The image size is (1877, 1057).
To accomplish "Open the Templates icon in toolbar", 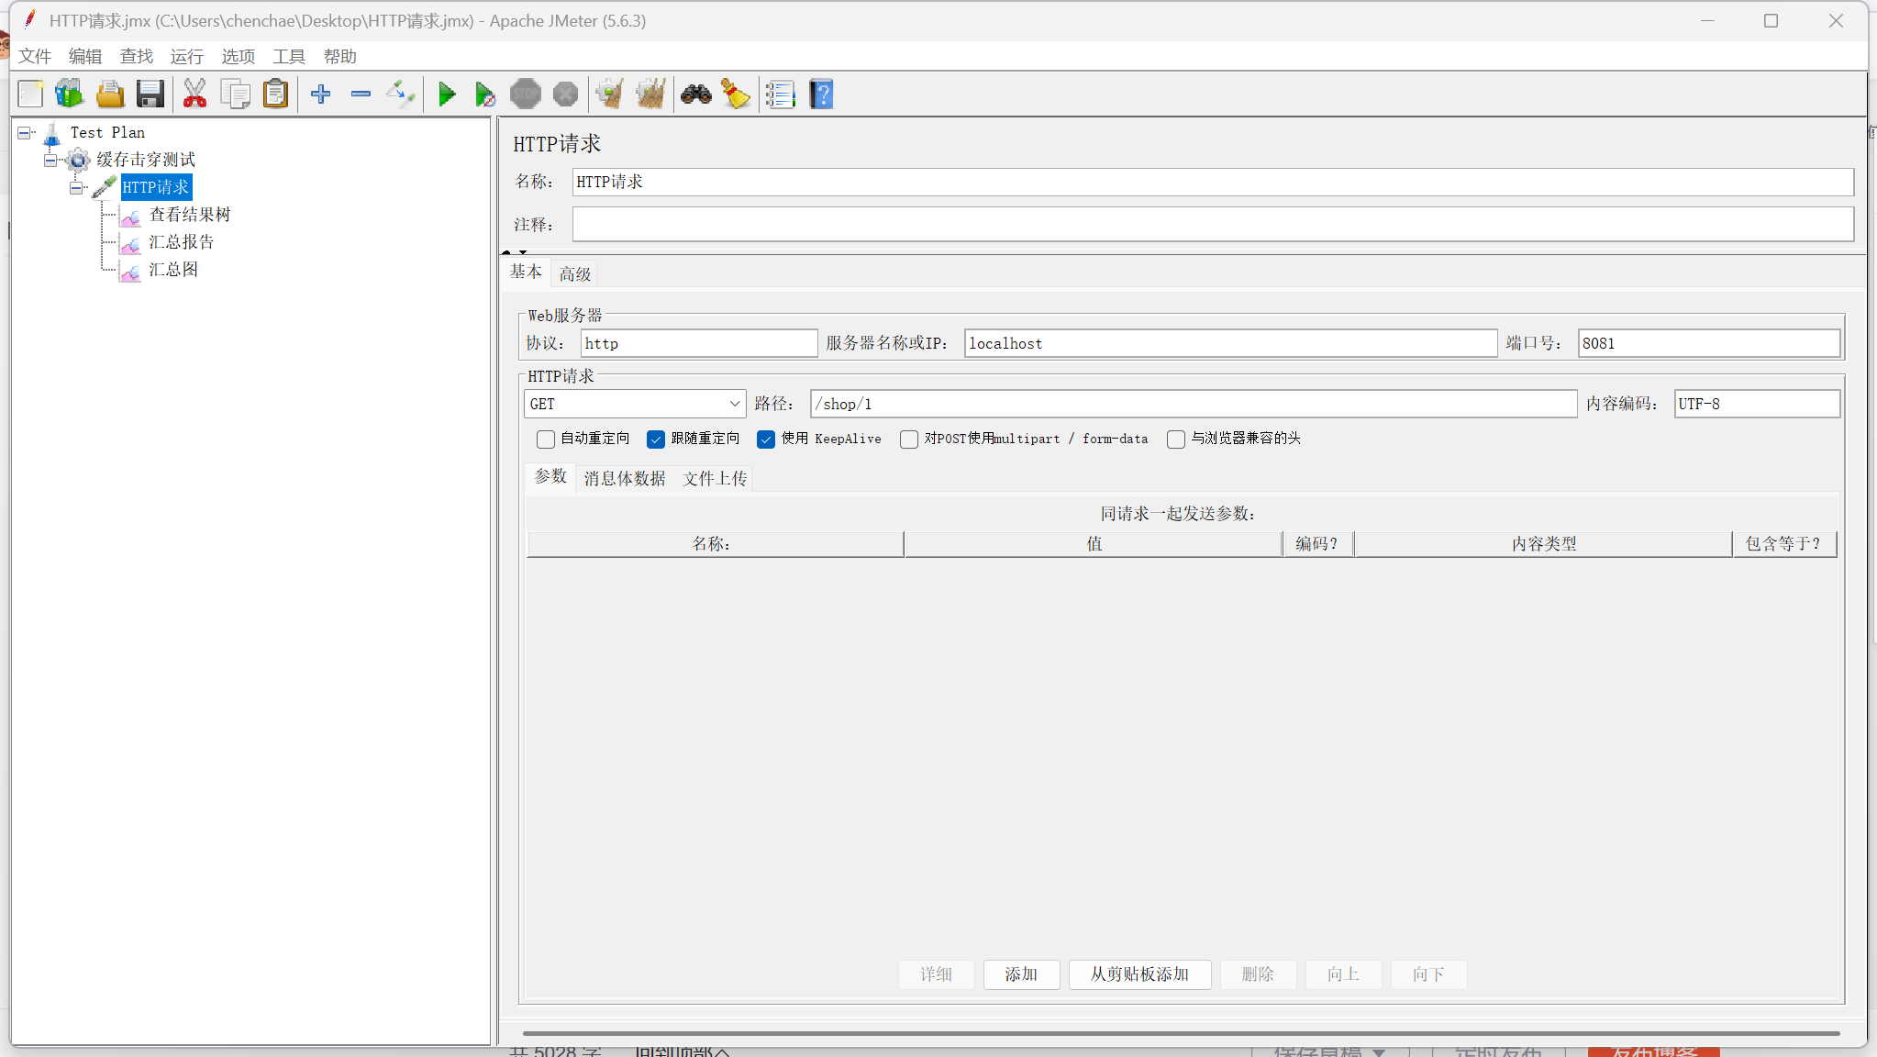I will 69,94.
